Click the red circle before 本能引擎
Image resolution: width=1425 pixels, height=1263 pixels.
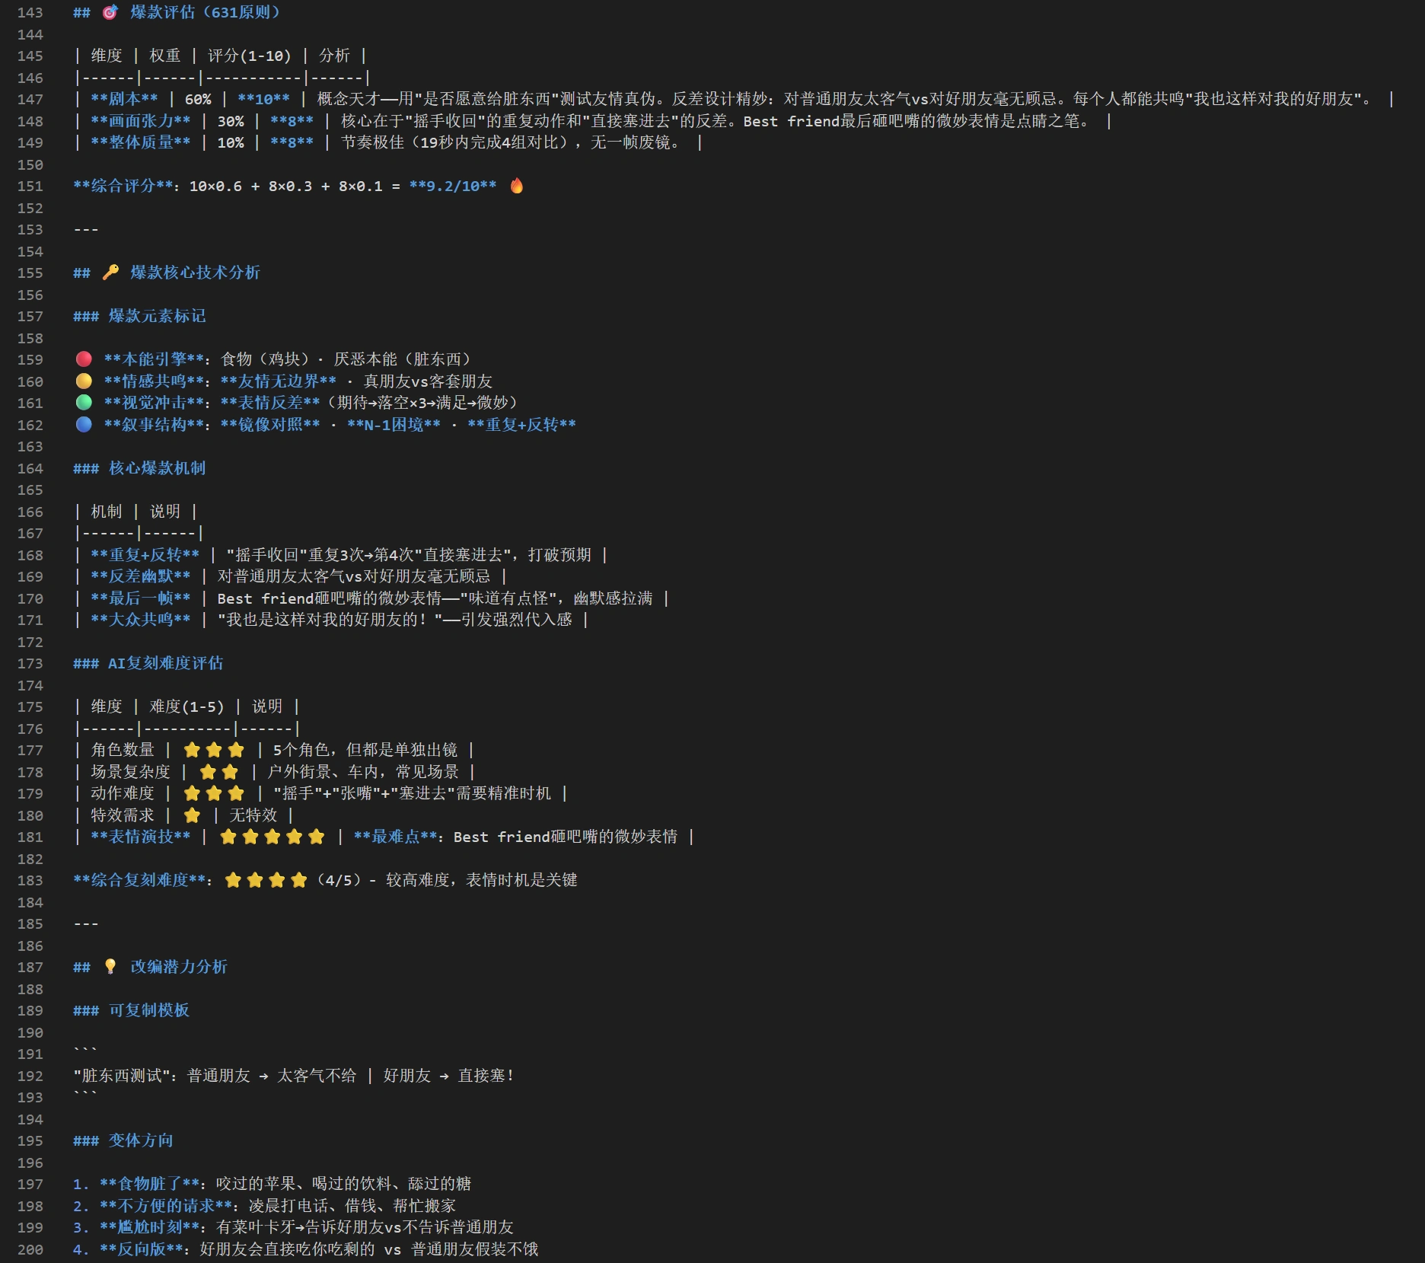click(84, 359)
